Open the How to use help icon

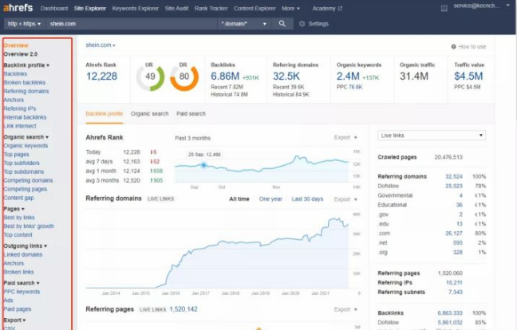coord(453,47)
